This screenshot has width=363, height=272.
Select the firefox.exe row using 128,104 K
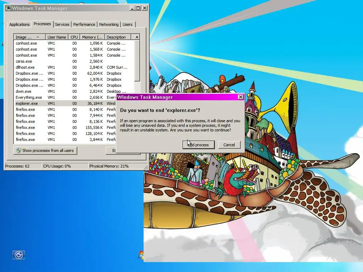65,134
